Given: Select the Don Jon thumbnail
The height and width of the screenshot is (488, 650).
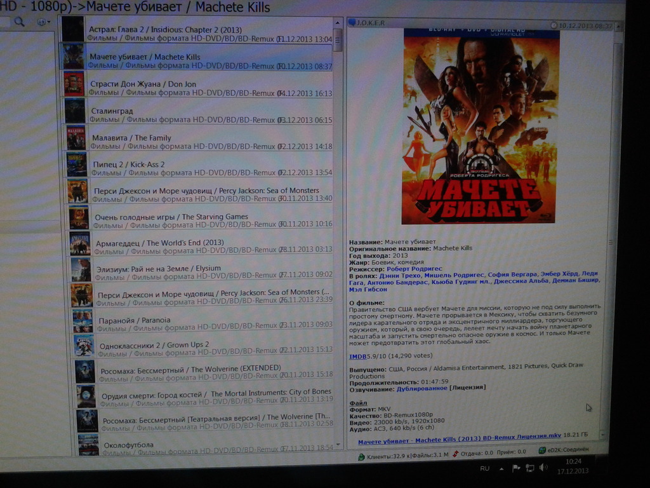Looking at the screenshot, I should 74,83.
